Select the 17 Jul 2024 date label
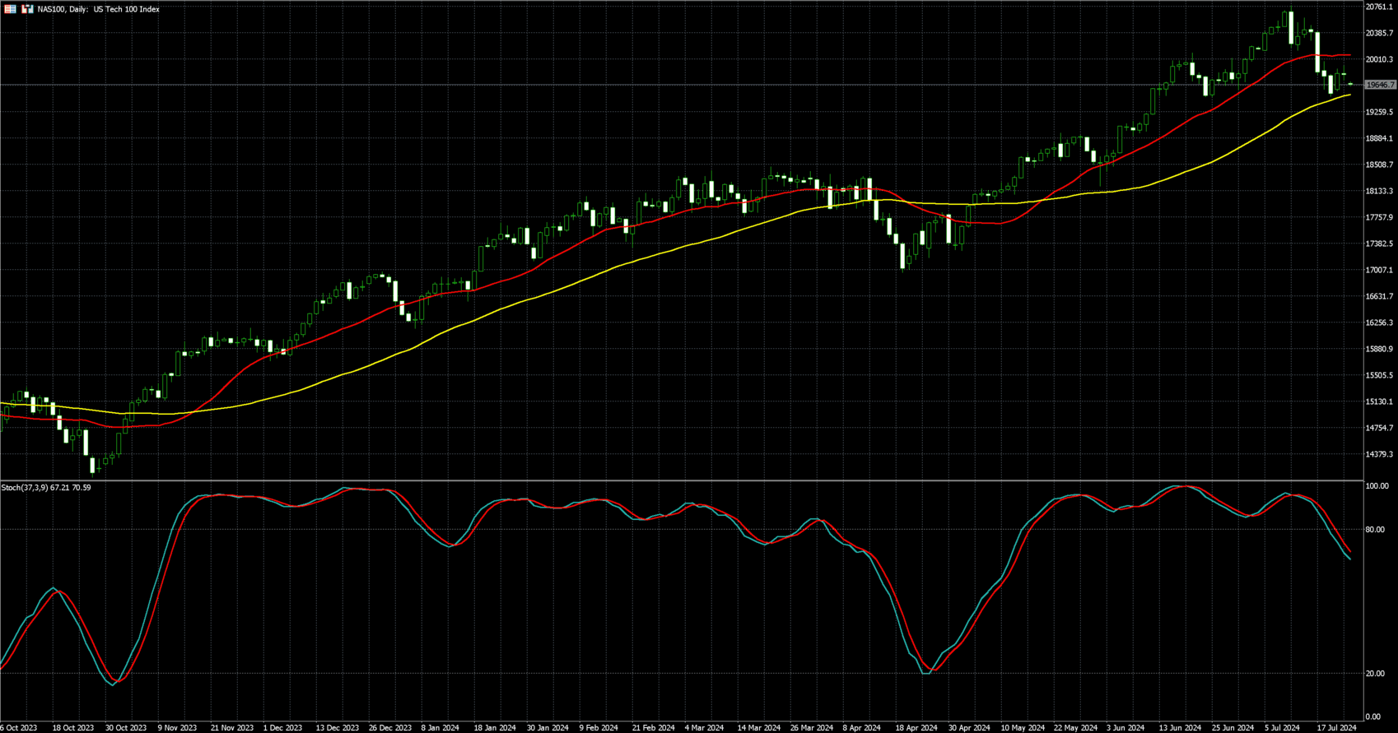The width and height of the screenshot is (1398, 733). click(x=1335, y=727)
